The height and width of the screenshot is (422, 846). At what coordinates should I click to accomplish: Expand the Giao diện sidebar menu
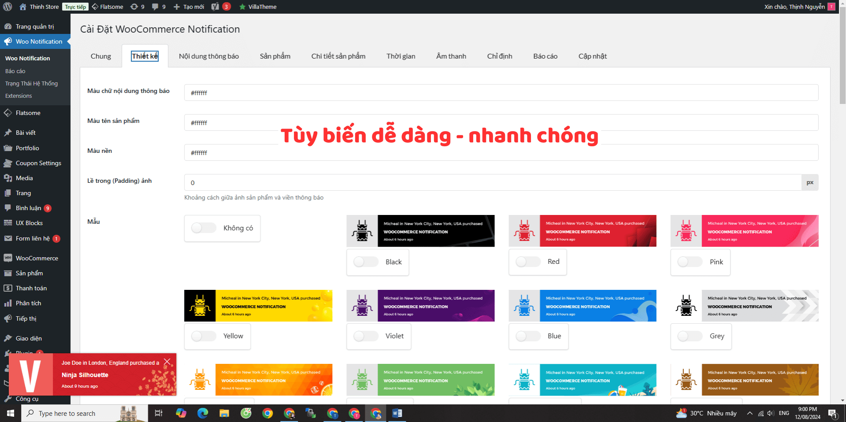coord(28,338)
